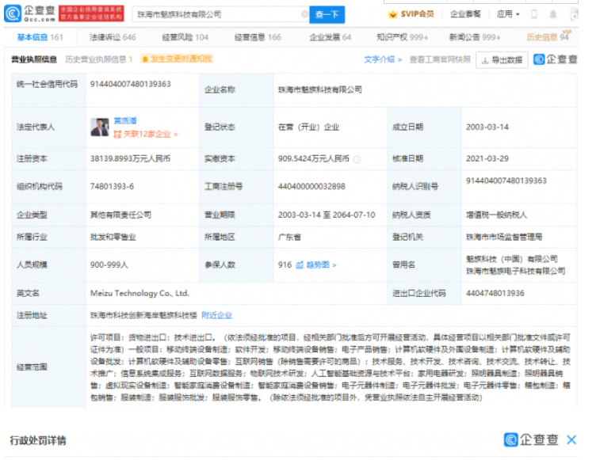
Task: Click 行政处罚详情 heading
Action: [x=38, y=440]
